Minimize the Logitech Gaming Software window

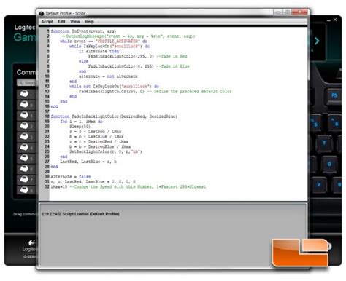(x=328, y=20)
